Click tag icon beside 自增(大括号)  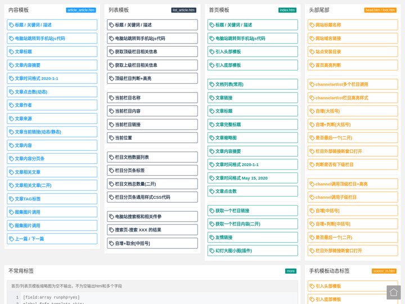pos(312,111)
